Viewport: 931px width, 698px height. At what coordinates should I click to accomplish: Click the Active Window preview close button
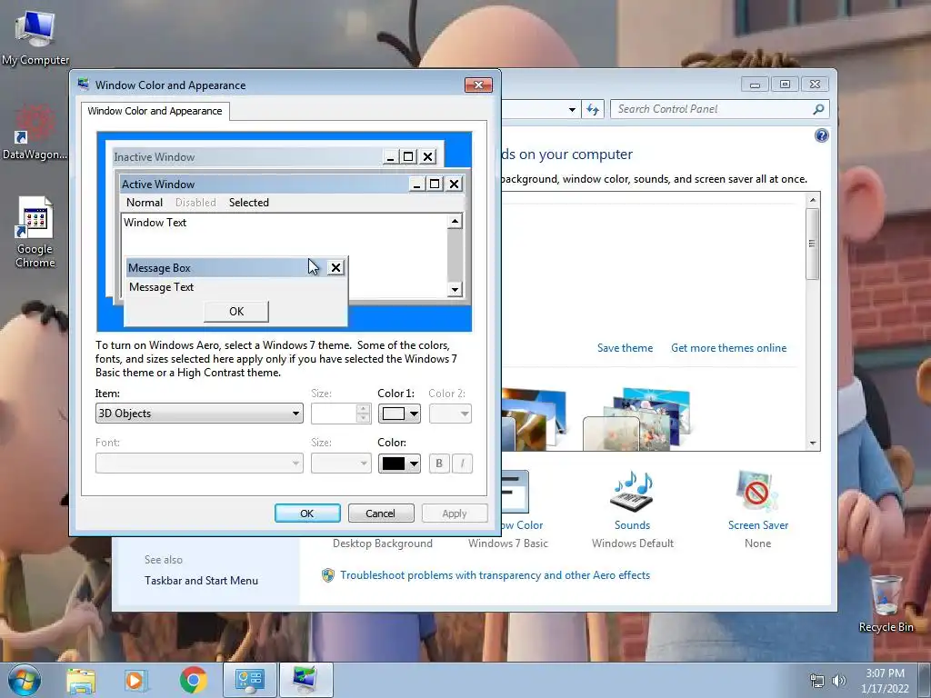click(x=455, y=184)
